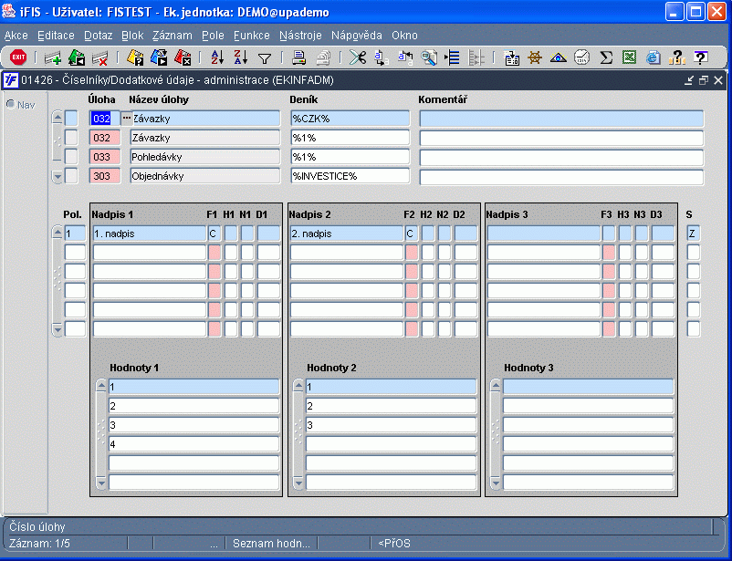Click the duplicate record icon with green arrow
Screen dimensions: 732x561
tap(77, 57)
